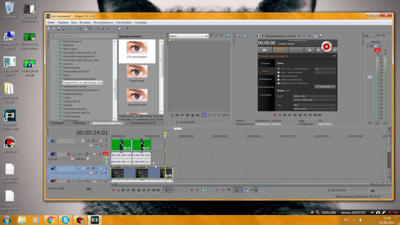Open the Вставка menu
400x225 pixels.
[x=85, y=22]
